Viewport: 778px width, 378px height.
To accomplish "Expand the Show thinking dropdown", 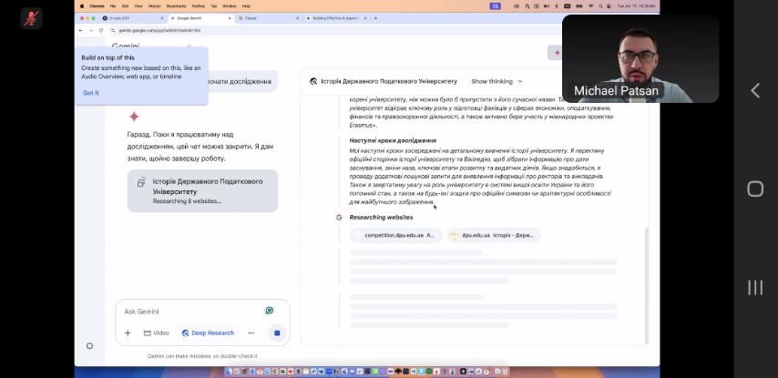I will coord(496,81).
